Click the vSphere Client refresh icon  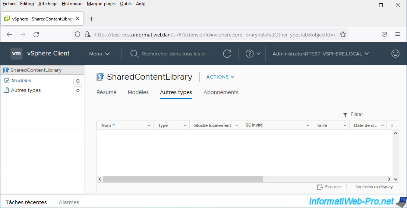[x=227, y=54]
